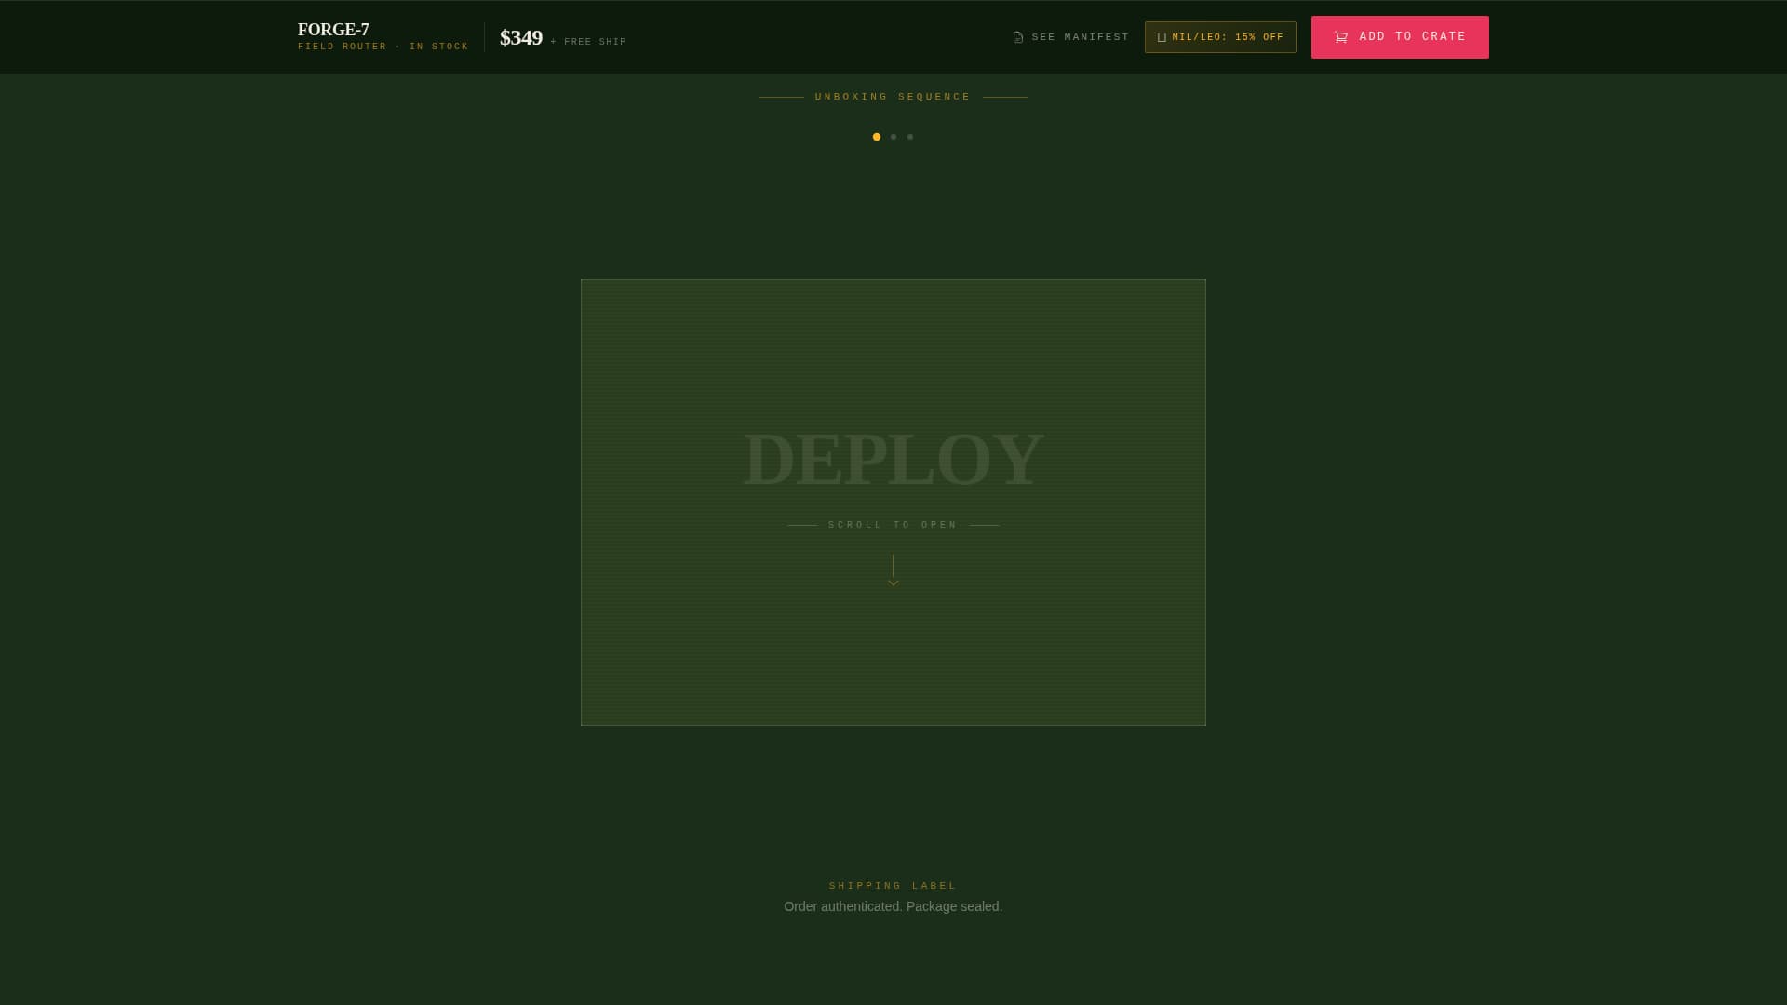
Task: Click the 'SCROLL TO OPEN' text
Action: click(x=893, y=525)
